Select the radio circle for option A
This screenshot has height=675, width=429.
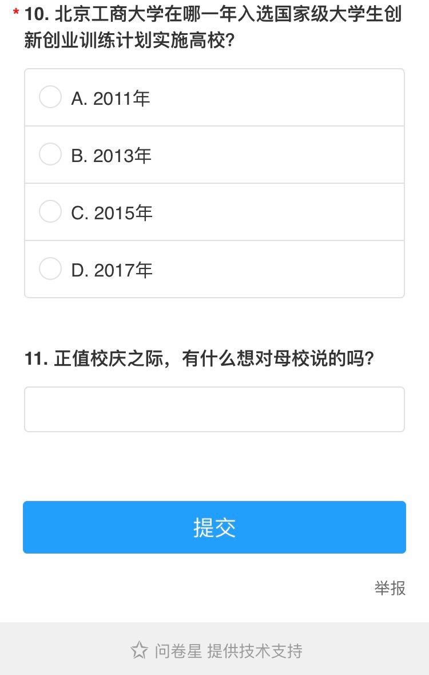(50, 97)
